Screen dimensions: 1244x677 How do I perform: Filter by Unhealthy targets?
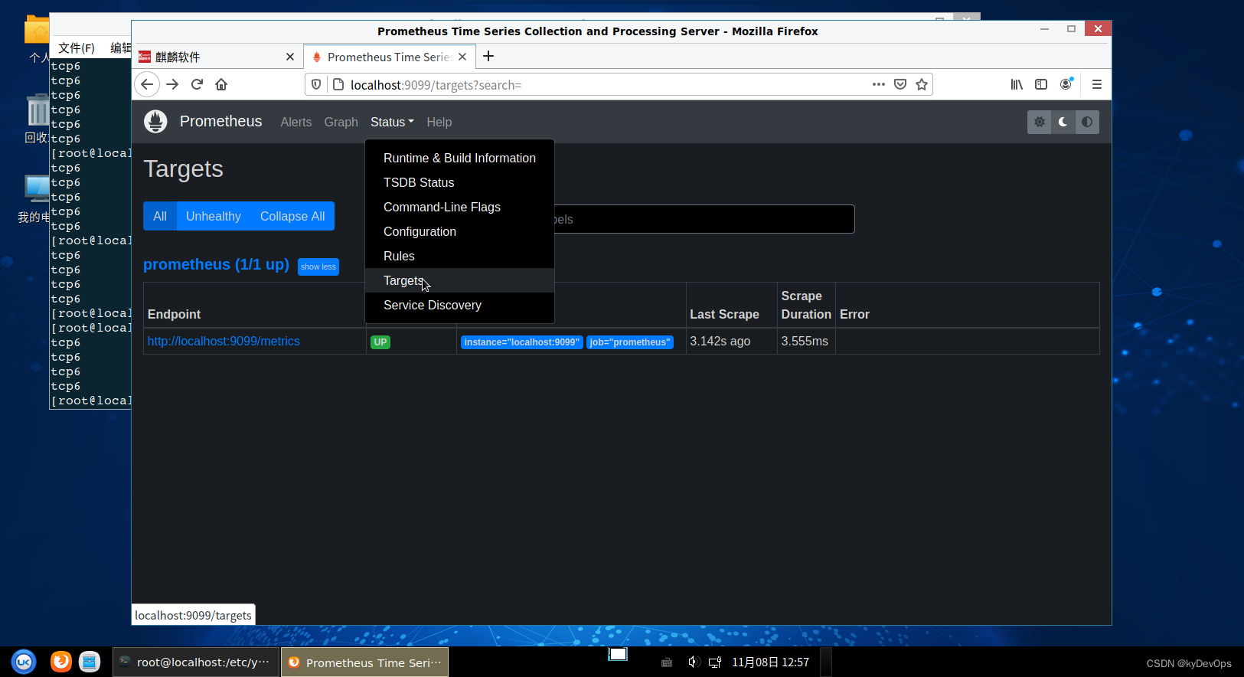214,216
